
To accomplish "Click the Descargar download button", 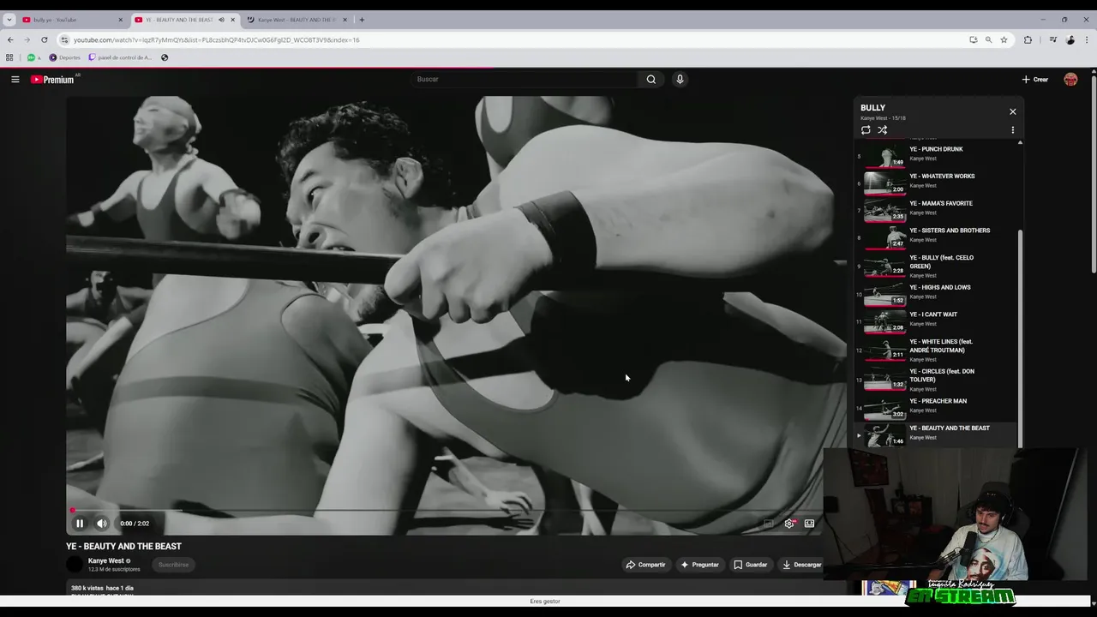I will coord(801,565).
